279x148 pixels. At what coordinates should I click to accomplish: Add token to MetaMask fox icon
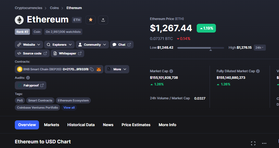point(99,69)
